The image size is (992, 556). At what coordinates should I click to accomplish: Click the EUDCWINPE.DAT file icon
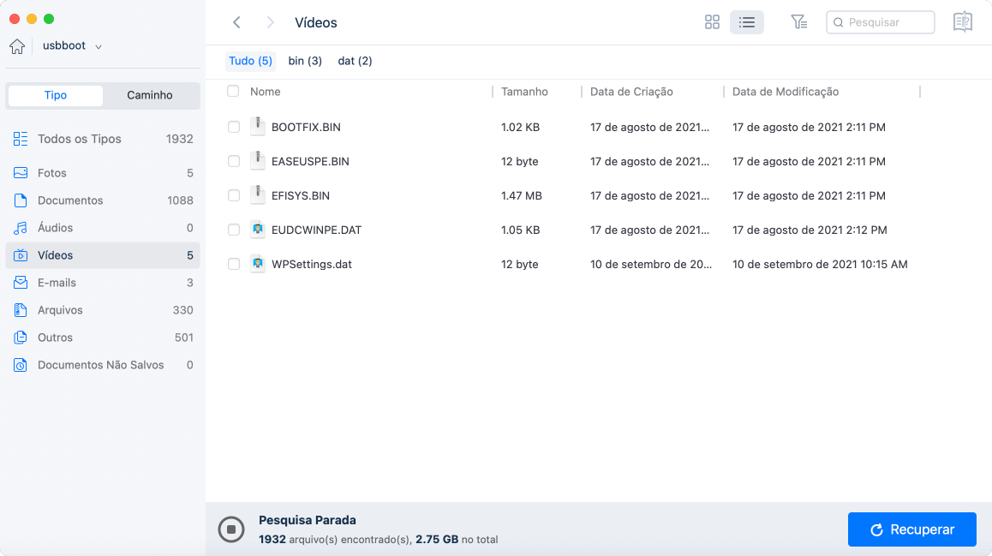(258, 229)
